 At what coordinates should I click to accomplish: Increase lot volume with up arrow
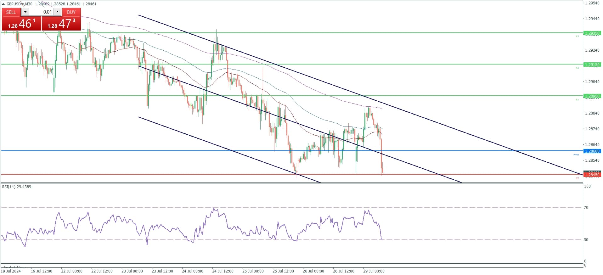[57, 12]
